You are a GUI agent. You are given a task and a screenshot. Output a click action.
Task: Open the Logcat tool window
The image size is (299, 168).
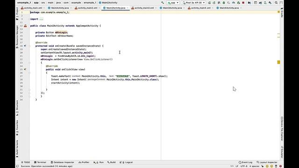(126, 162)
